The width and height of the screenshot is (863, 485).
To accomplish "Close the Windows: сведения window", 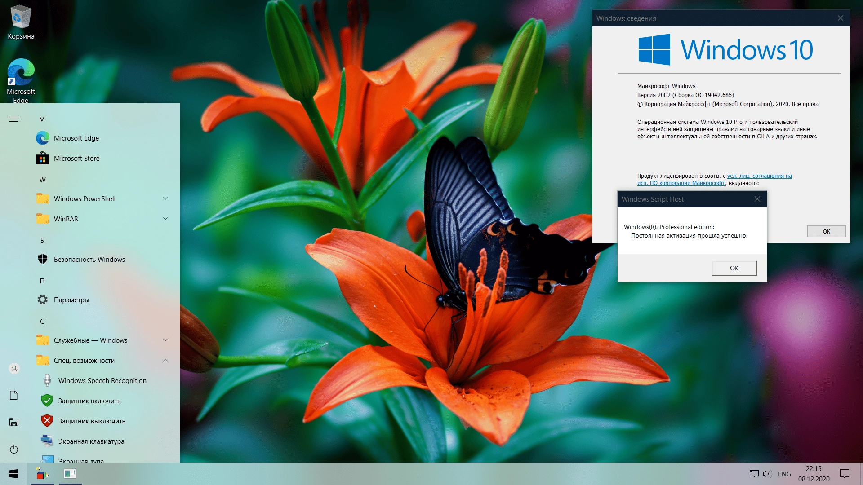I will [x=841, y=18].
